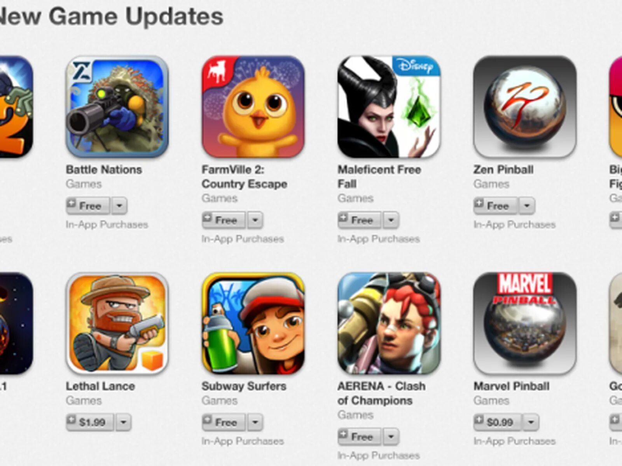This screenshot has height=466, width=622.
Task: Buy Lethal Lance for $1.99
Action: pos(90,422)
